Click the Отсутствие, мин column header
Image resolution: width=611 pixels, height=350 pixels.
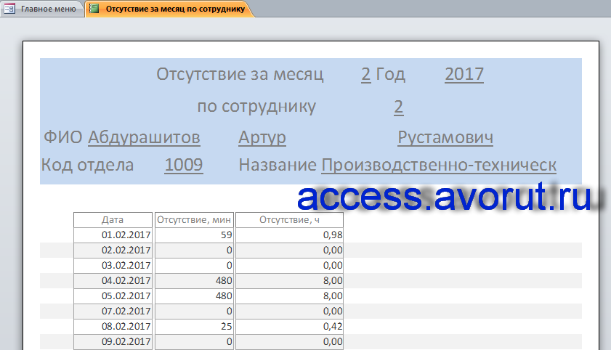(x=194, y=220)
